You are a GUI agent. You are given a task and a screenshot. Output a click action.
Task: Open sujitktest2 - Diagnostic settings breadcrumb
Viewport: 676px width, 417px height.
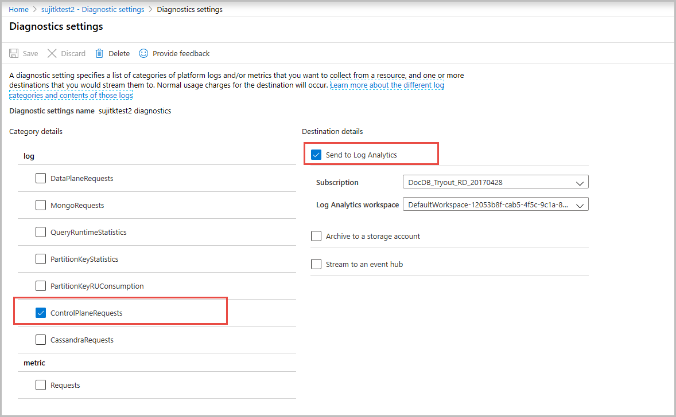click(92, 10)
